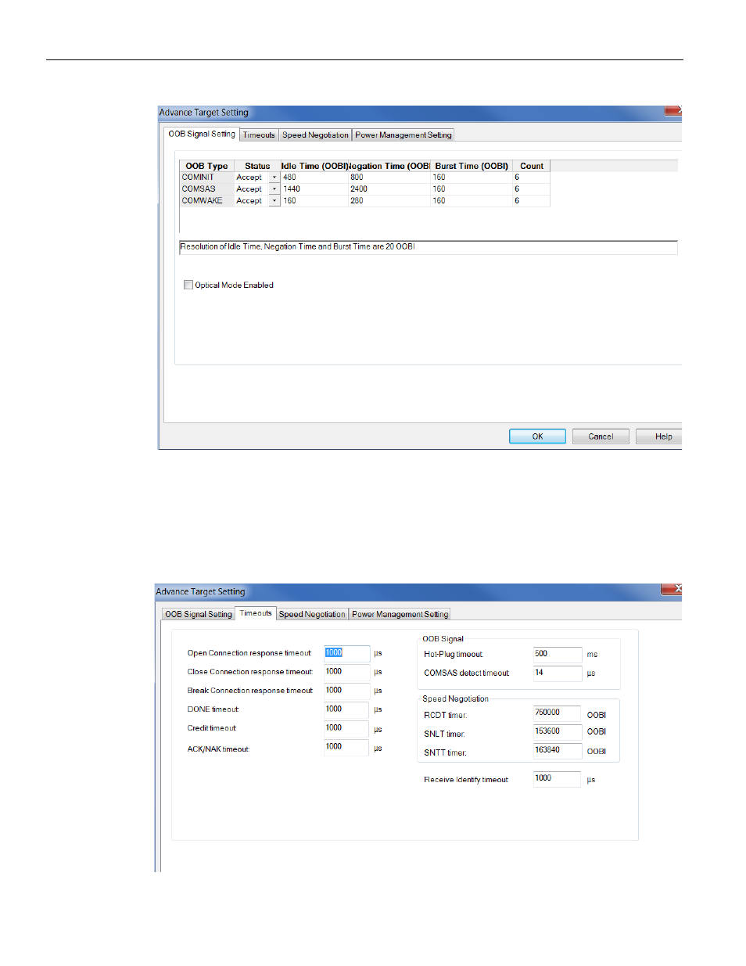Image resolution: width=746 pixels, height=966 pixels.
Task: Click the Break Connection response timeout field
Action: click(x=346, y=691)
